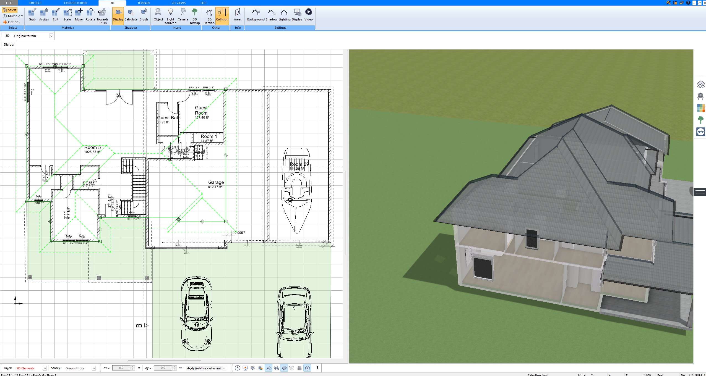The height and width of the screenshot is (376, 706).
Task: Toggle north arrow display
Action: [307, 368]
